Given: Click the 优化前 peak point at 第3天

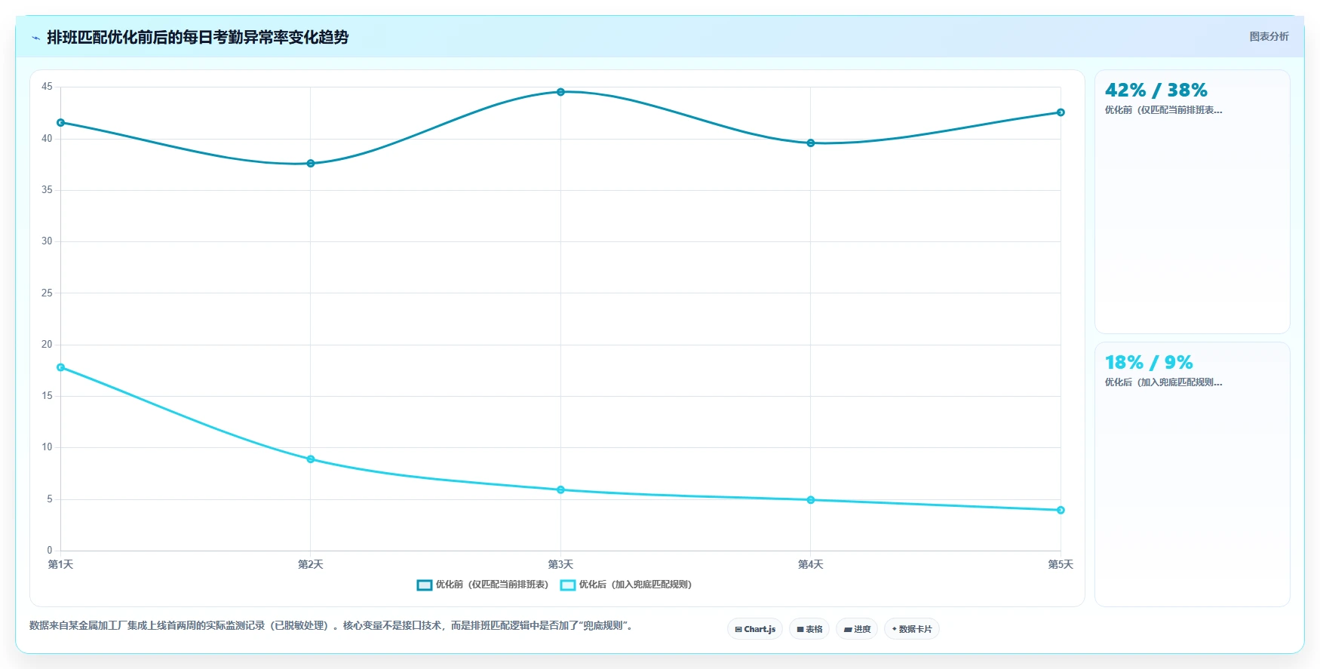Looking at the screenshot, I should 560,92.
